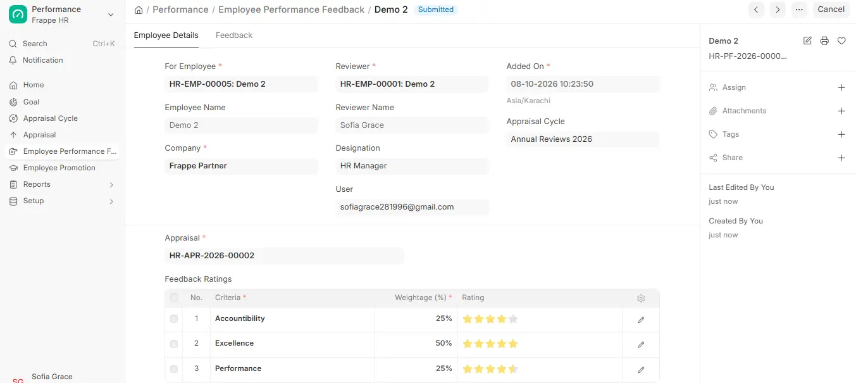Go to next record arrow
The image size is (856, 383).
tap(778, 9)
